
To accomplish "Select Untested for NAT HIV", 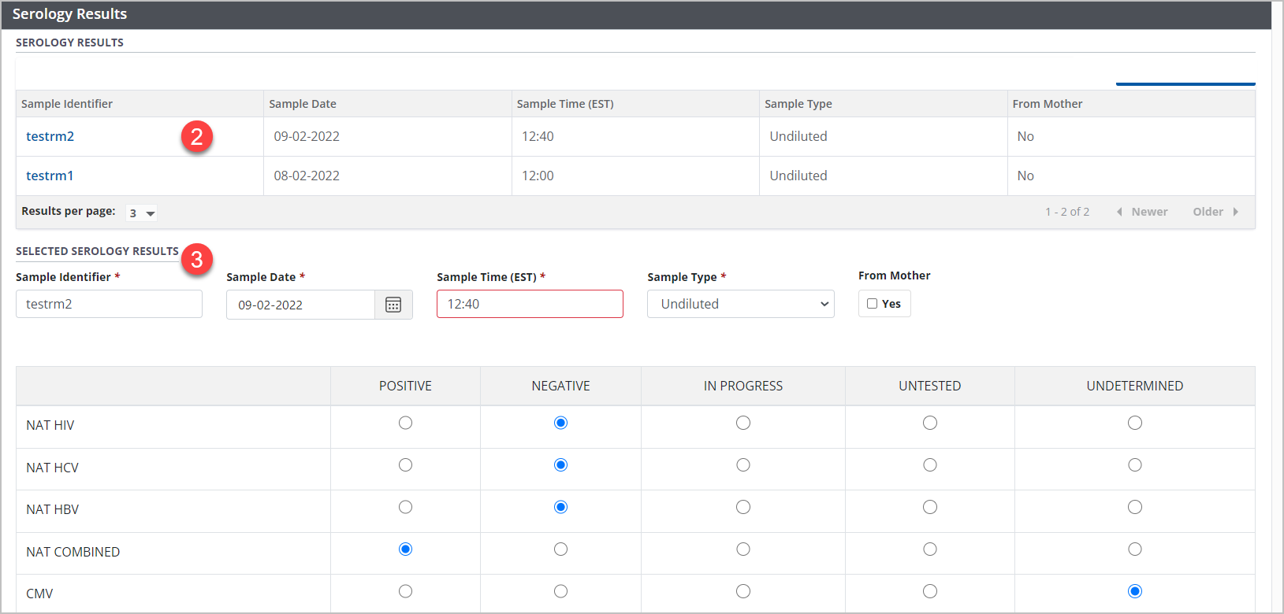I will [x=930, y=424].
